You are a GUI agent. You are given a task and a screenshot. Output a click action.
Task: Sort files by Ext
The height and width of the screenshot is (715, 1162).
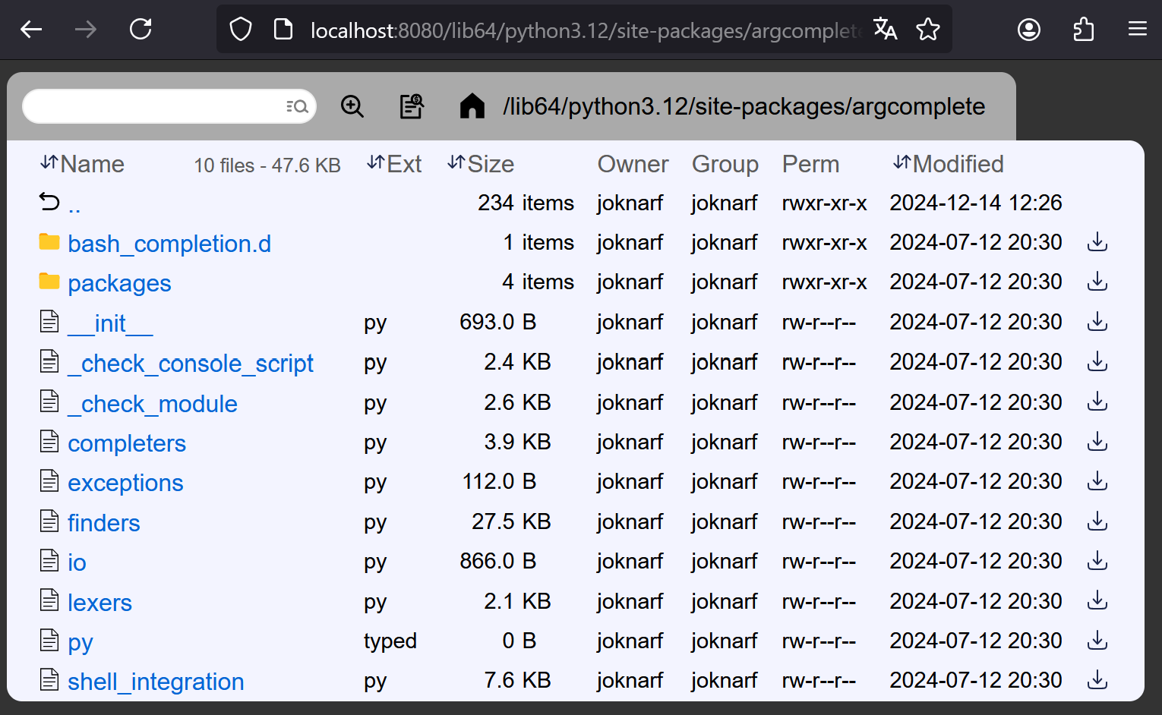coord(393,164)
